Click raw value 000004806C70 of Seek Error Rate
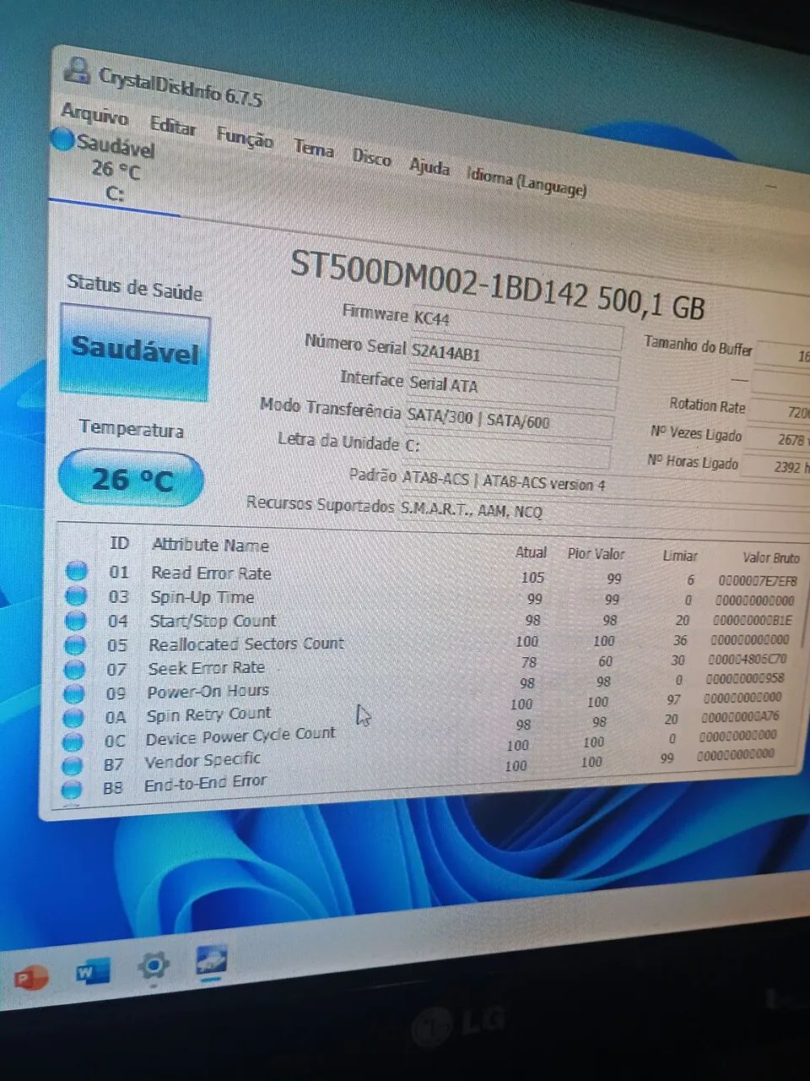 point(747,659)
